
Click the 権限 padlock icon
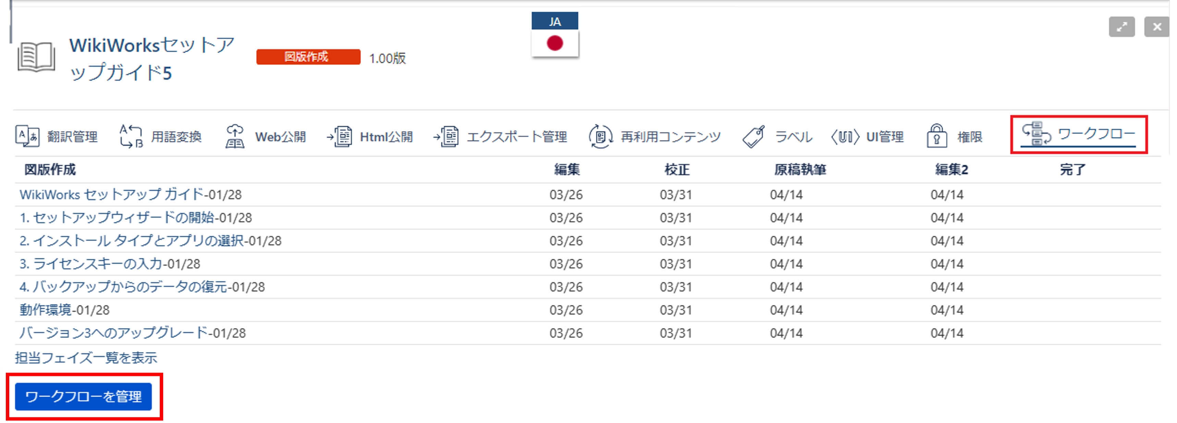click(936, 136)
